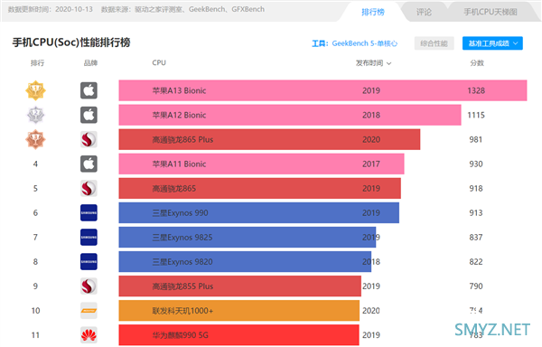Click the 综合性能 button
Viewport: 542px width, 347px height.
[x=435, y=43]
